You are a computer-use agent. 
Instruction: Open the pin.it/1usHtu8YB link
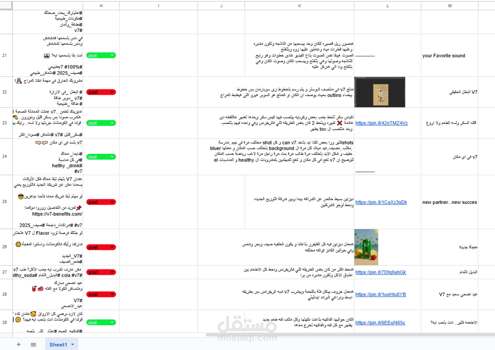(380, 294)
